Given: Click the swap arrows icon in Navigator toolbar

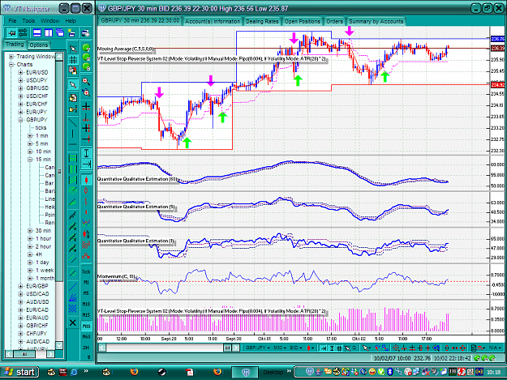Looking at the screenshot, I should point(23,32).
